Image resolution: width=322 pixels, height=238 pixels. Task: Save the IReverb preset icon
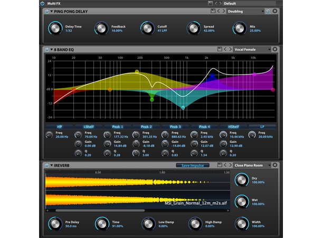220,165
